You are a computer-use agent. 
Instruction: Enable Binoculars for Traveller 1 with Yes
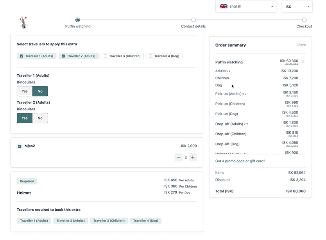(x=24, y=91)
